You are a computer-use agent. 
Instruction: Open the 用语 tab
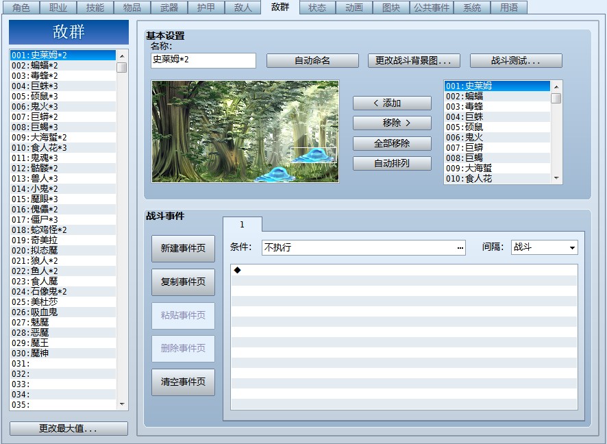(509, 8)
